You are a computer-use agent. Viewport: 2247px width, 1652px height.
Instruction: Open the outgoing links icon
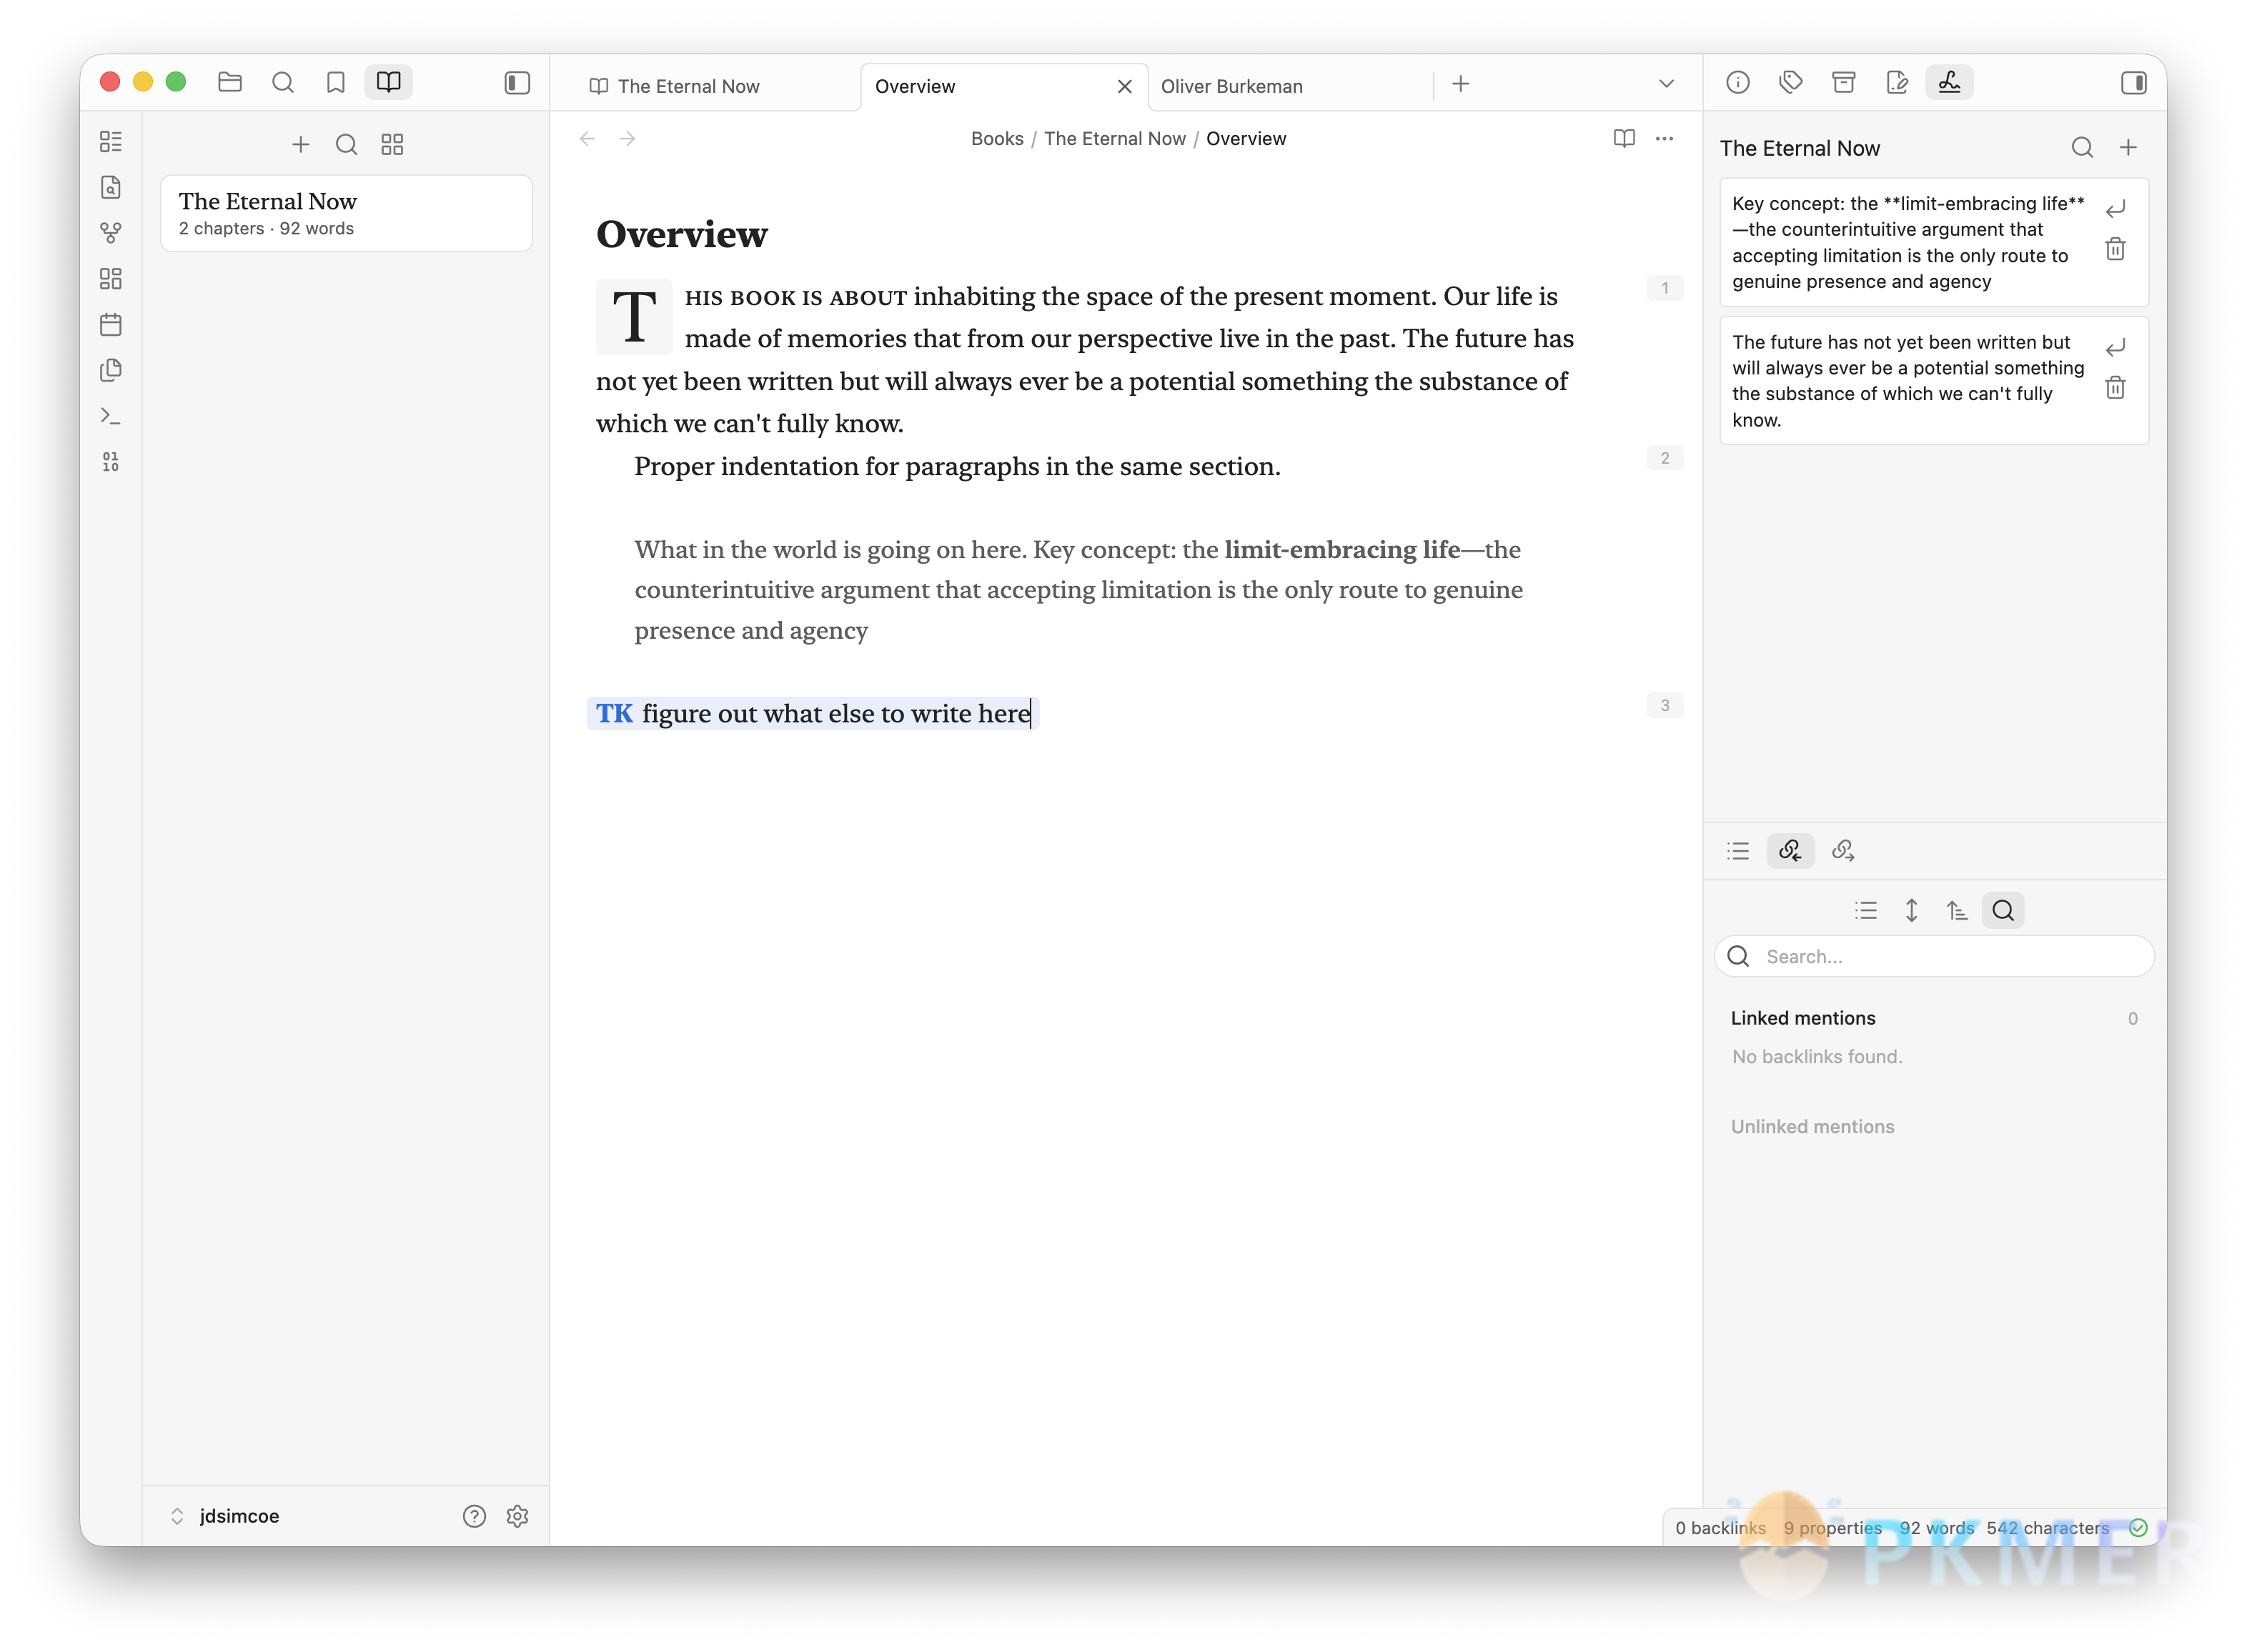pos(1843,850)
